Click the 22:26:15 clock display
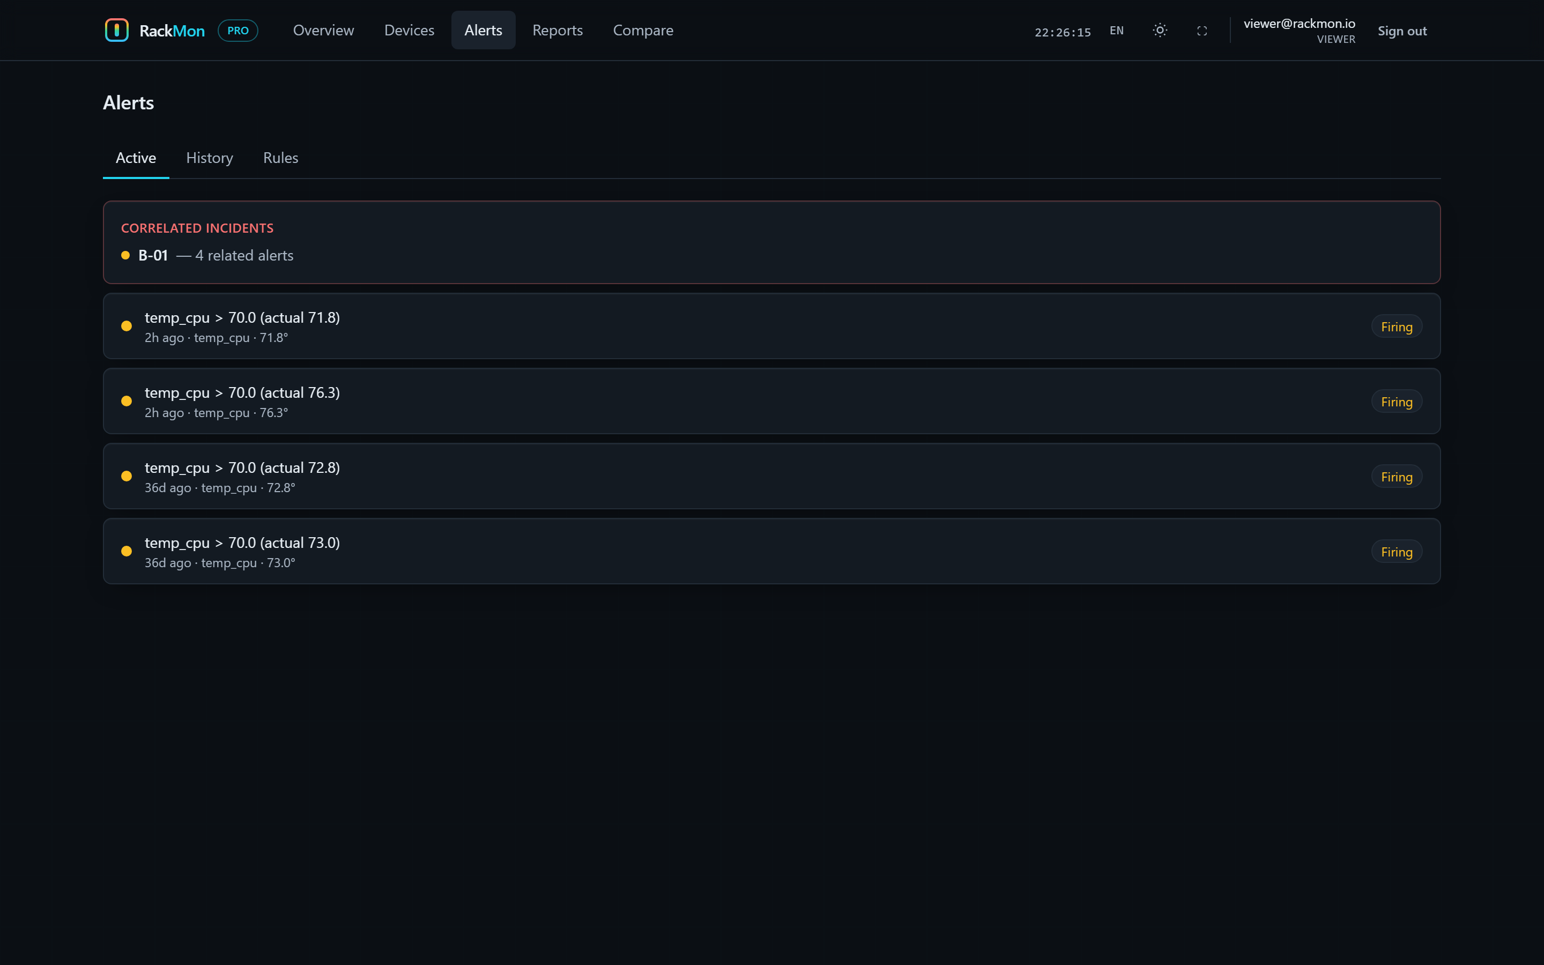Screen dimensions: 1544x965 [1063, 32]
